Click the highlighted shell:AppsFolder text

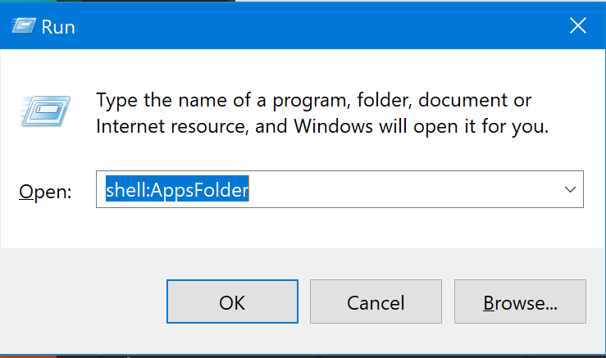pyautogui.click(x=177, y=189)
